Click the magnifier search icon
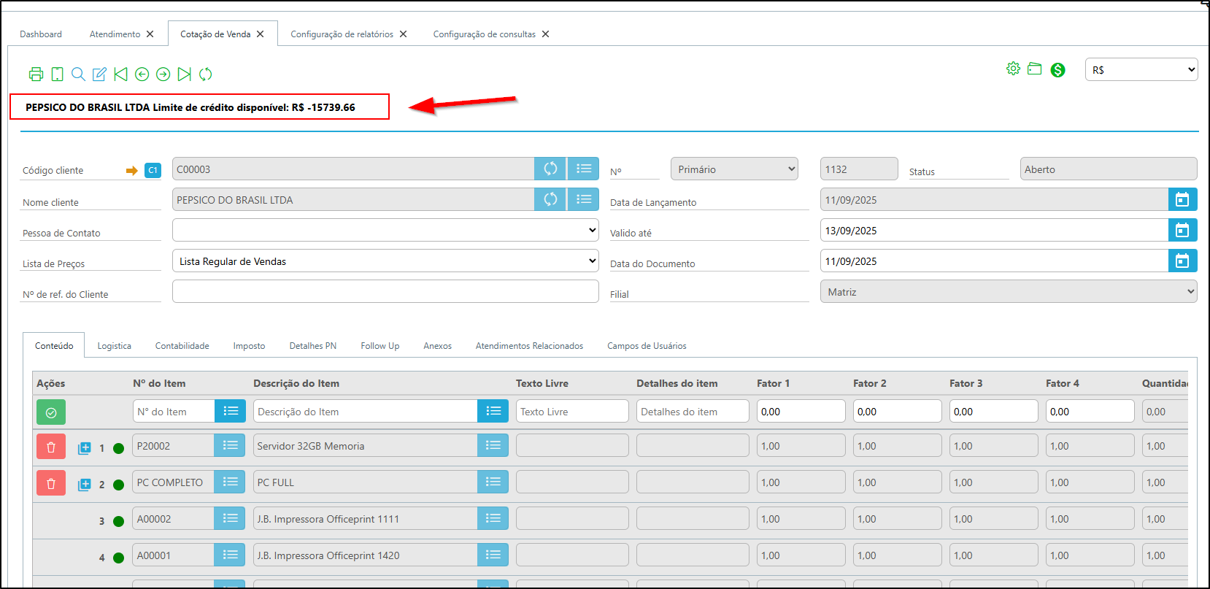 coord(78,74)
